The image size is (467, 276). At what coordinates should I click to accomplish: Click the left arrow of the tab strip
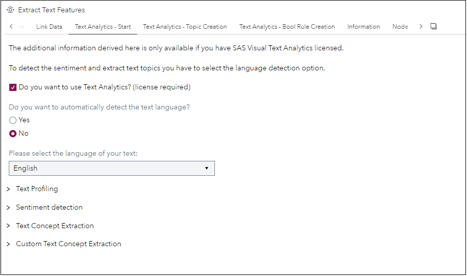(x=11, y=26)
